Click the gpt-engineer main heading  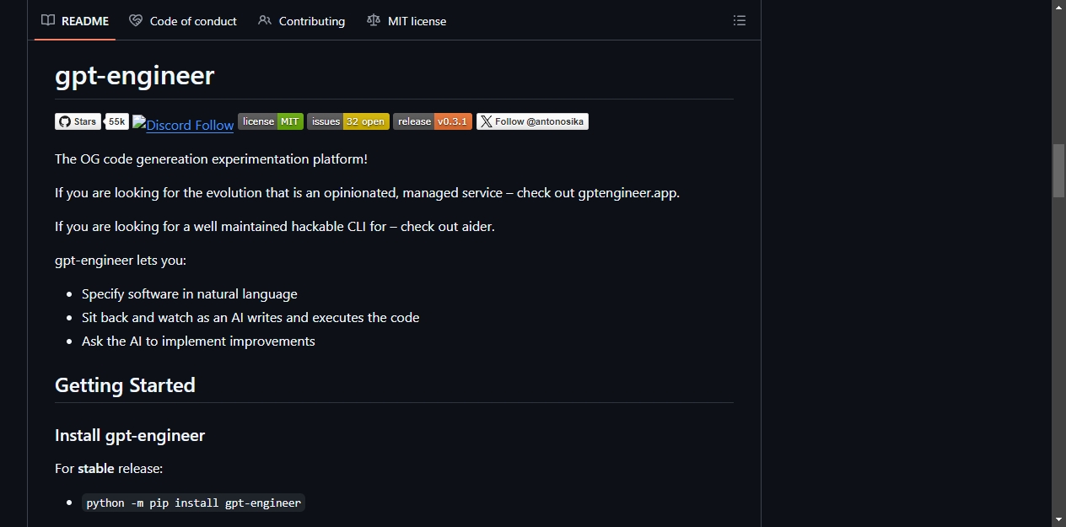[x=135, y=75]
